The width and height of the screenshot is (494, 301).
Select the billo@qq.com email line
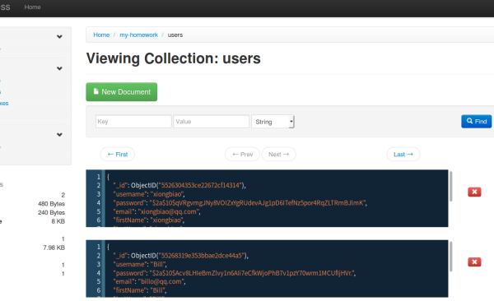click(x=149, y=281)
